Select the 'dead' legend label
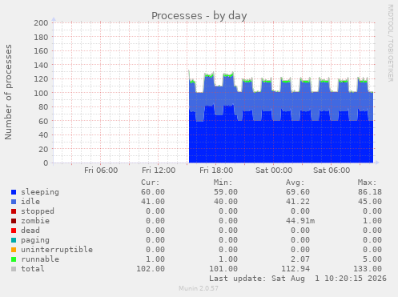398x297 pixels. 30,231
